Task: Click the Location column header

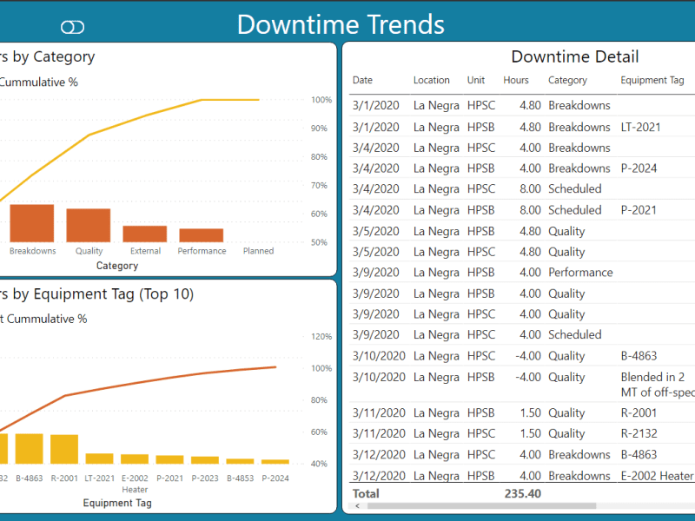Action: tap(431, 81)
